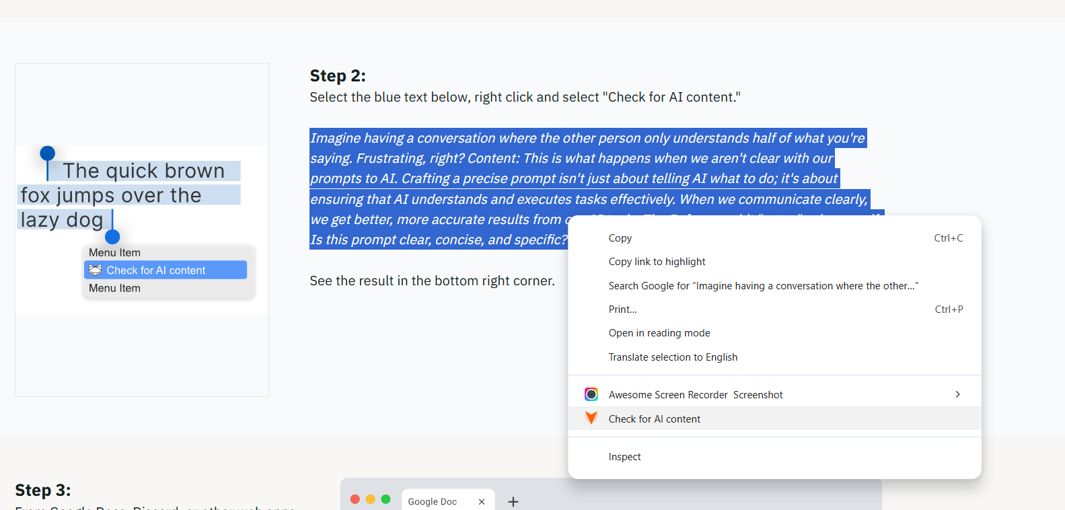Viewport: 1065px width, 510px height.
Task: Choose Print... from the context menu
Action: click(x=622, y=309)
